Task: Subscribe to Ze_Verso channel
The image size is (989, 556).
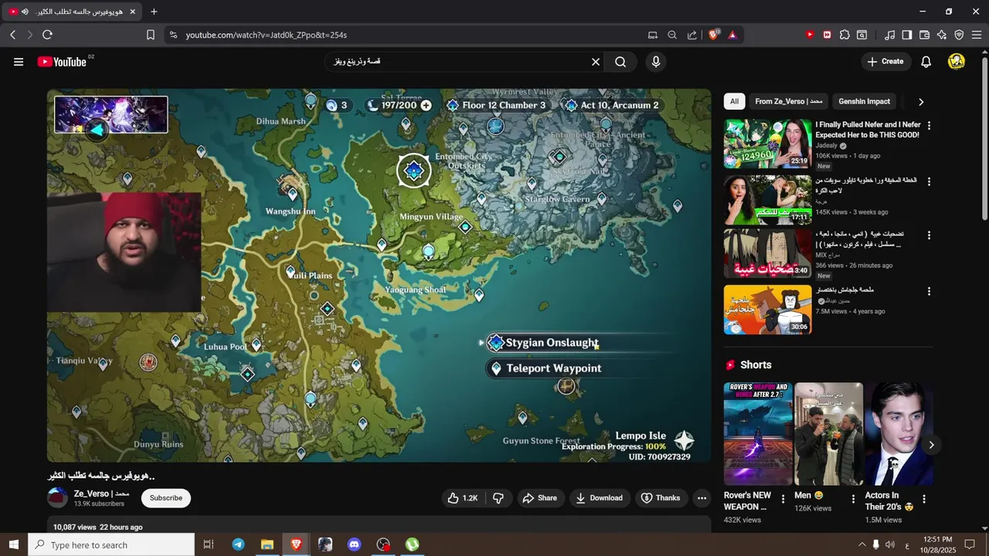Action: coord(166,498)
